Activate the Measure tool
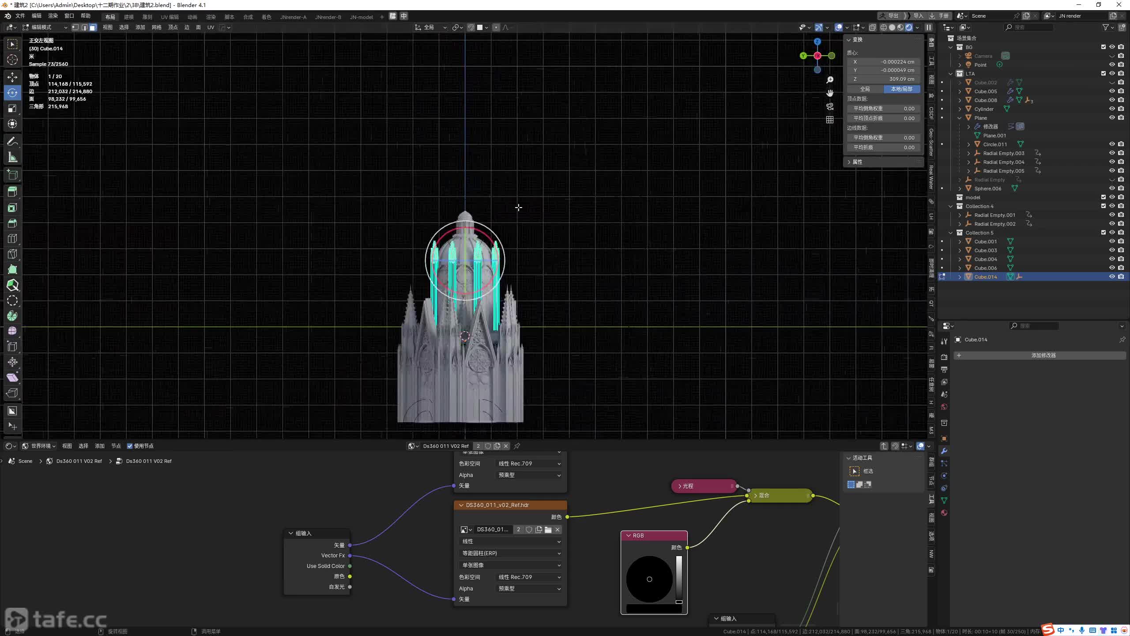This screenshot has width=1130, height=636. [x=12, y=158]
